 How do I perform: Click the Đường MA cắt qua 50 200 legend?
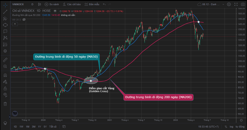[x=26, y=15]
